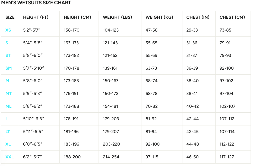Select the 63-73 weight cell

click(151, 68)
